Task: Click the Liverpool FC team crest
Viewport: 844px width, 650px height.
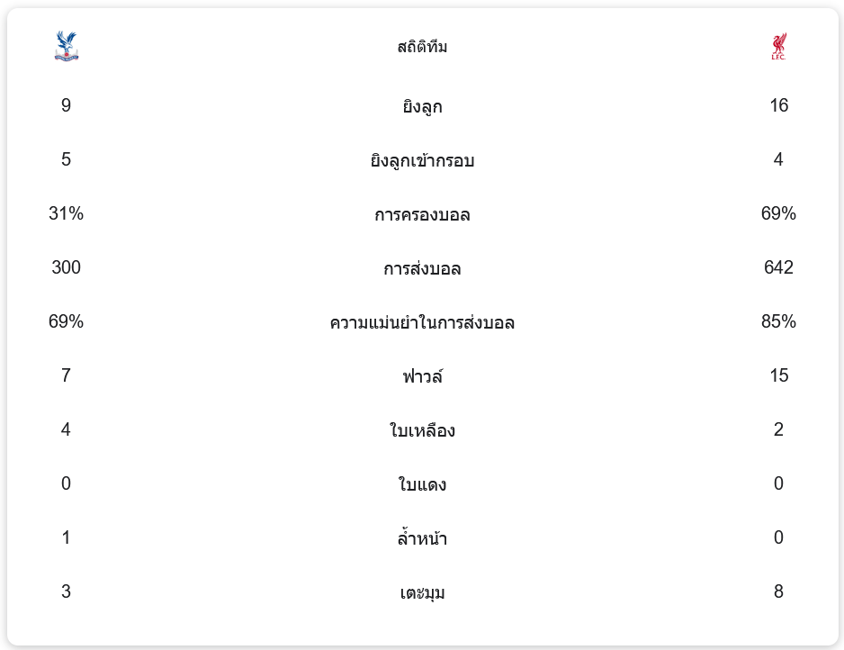Action: coord(778,46)
